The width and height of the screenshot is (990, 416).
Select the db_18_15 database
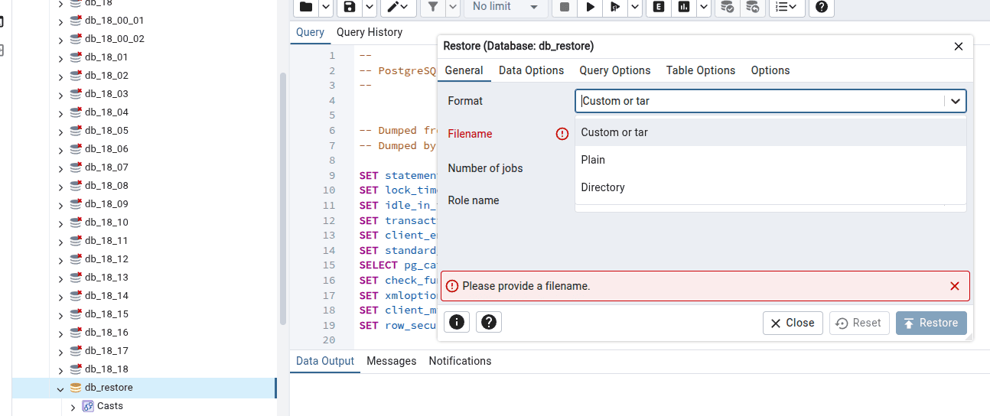pyautogui.click(x=106, y=314)
